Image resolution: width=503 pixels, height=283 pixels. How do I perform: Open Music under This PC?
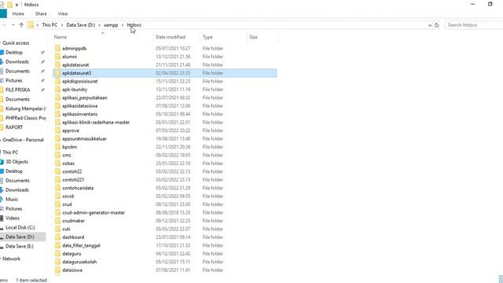(x=12, y=199)
